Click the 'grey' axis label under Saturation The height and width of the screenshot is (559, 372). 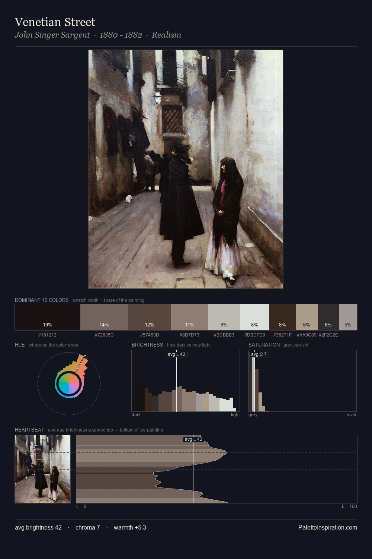253,415
